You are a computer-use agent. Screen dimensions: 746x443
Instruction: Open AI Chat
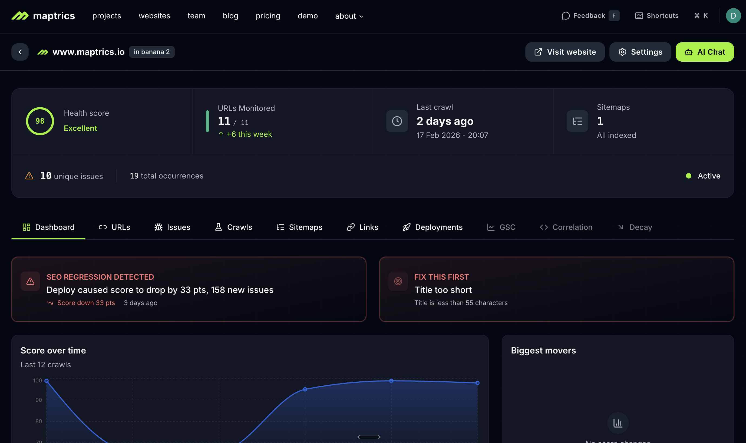[705, 52]
